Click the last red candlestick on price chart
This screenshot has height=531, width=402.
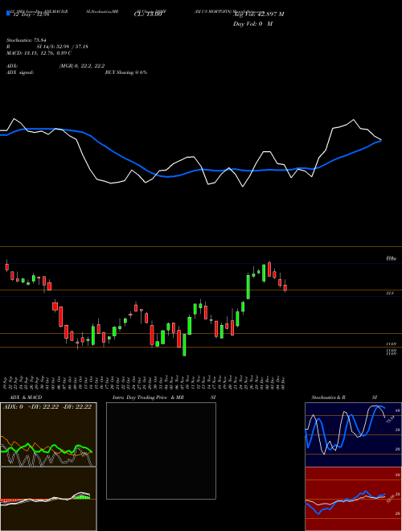pos(285,287)
